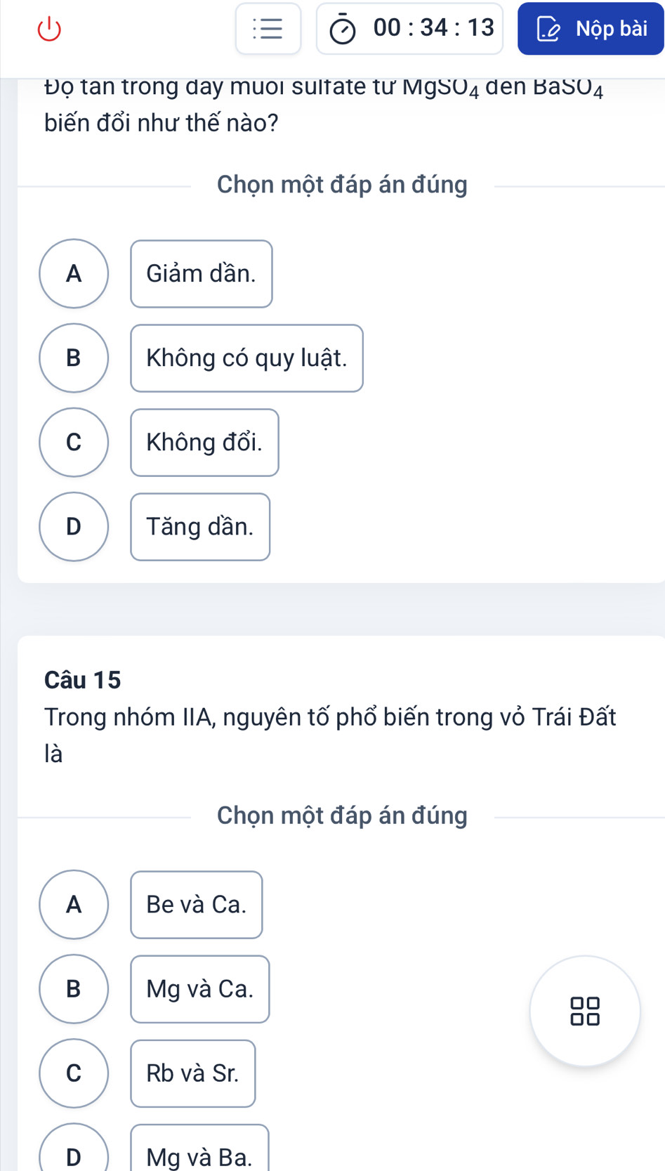Click the red power exit icon

point(49,29)
